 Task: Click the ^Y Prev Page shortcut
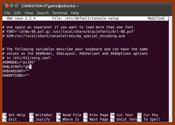[x=96, y=115]
